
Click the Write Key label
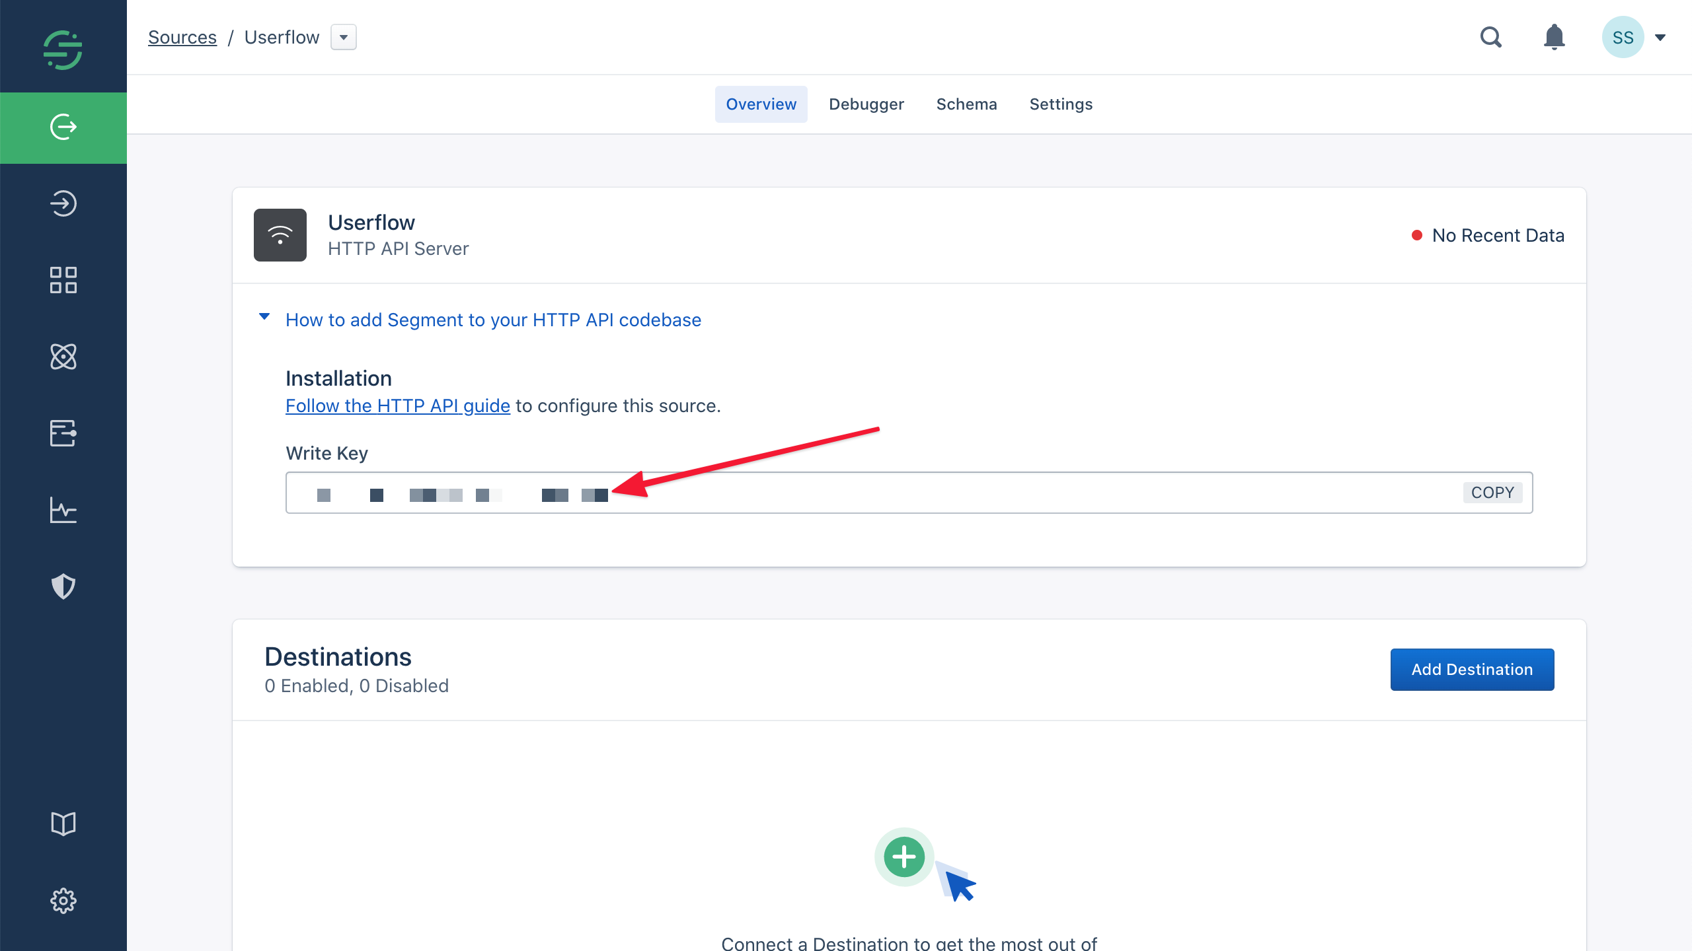pos(327,453)
